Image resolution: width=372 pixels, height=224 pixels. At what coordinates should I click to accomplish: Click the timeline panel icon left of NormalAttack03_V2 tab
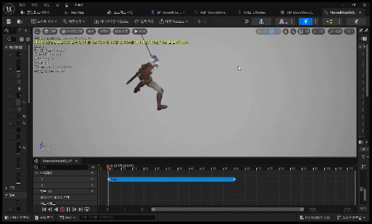[x=36, y=161]
